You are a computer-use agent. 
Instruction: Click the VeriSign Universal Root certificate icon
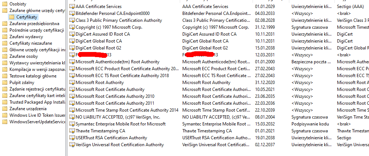[x=72, y=145]
